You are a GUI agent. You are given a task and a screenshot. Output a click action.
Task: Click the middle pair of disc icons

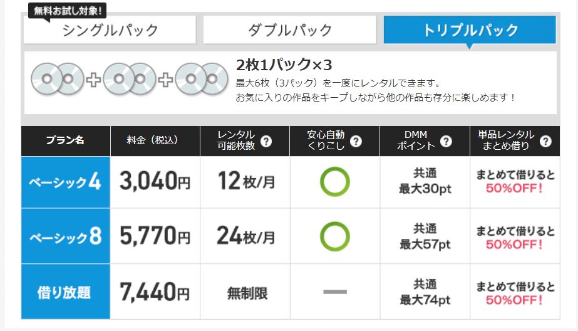130,79
